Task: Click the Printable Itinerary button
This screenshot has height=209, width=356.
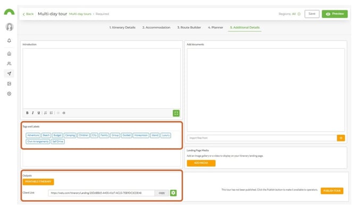Action: [x=38, y=181]
